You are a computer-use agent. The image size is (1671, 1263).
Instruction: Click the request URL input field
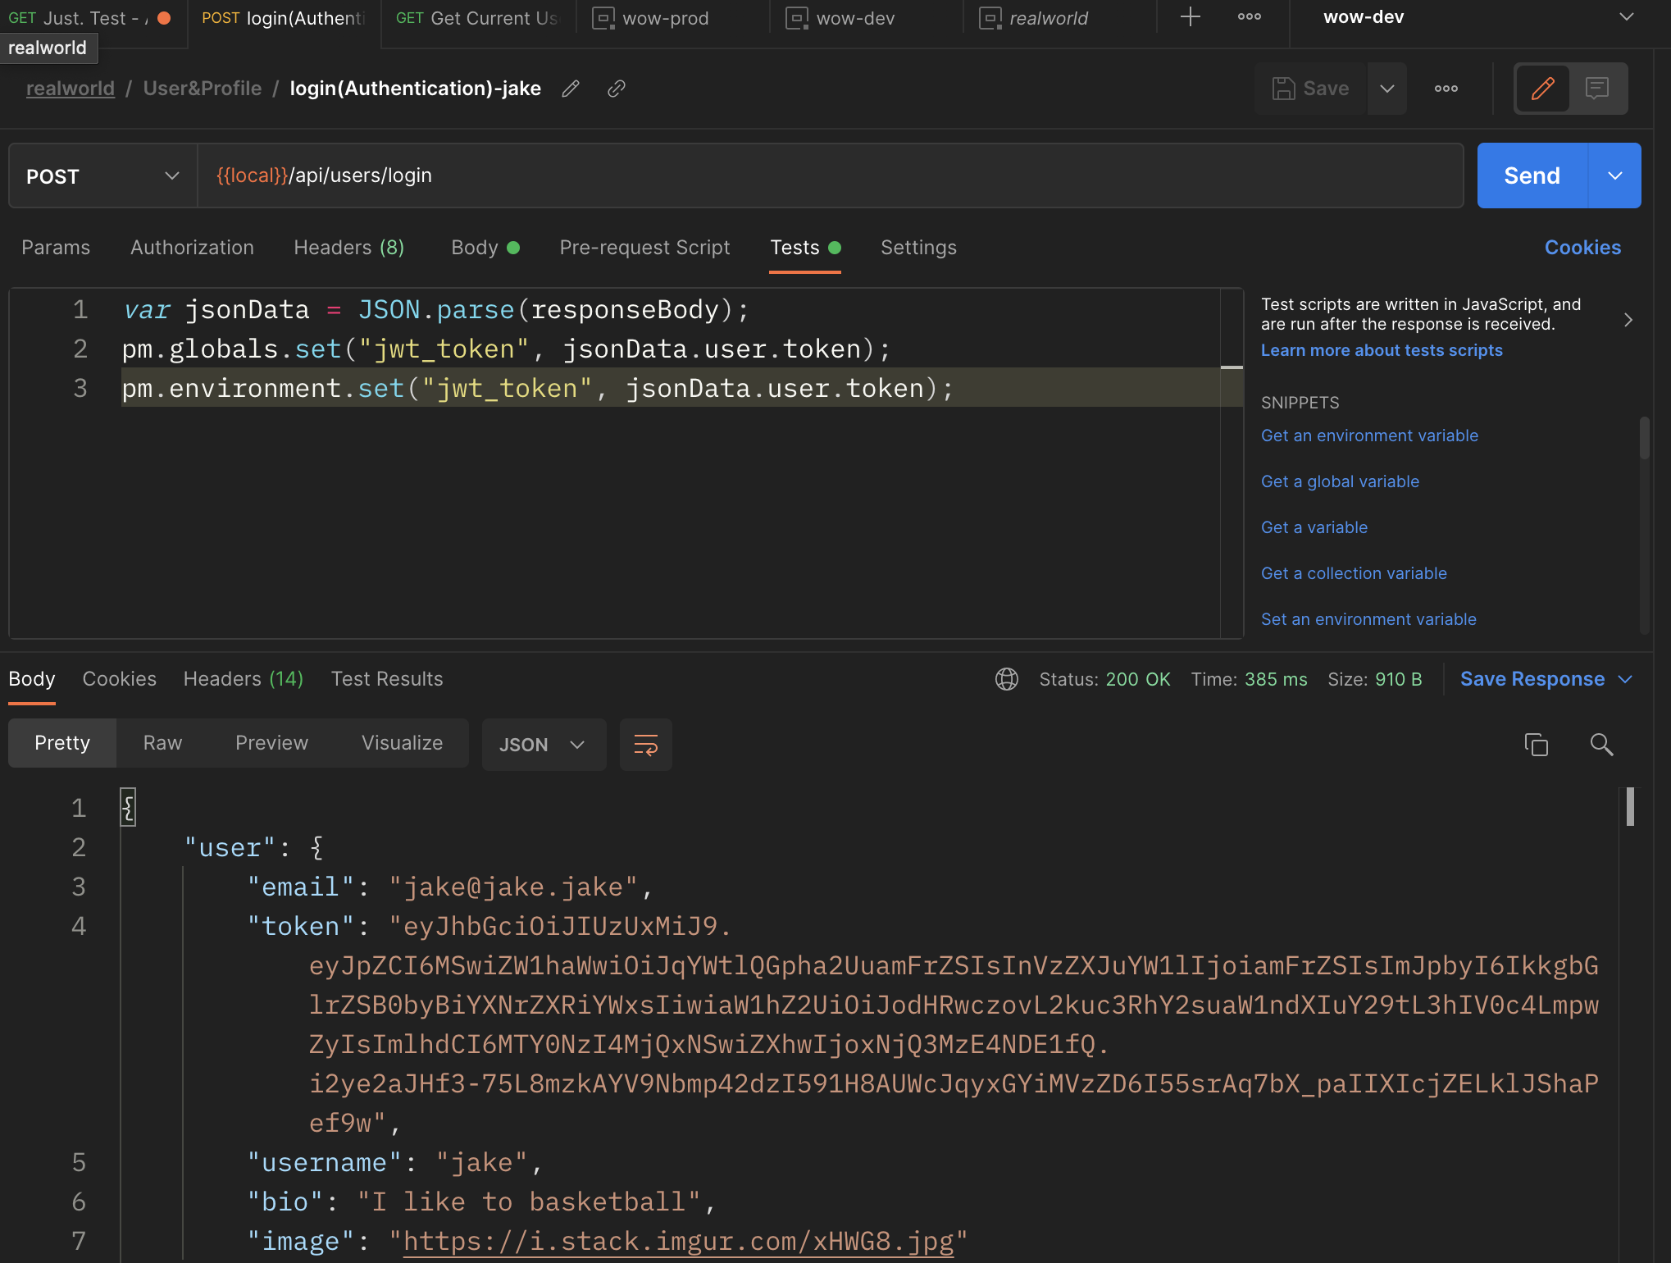click(828, 176)
